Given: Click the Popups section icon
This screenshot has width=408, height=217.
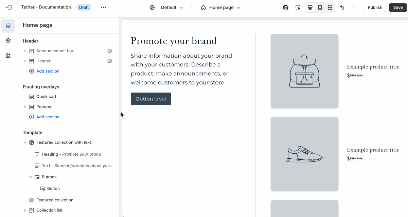Looking at the screenshot, I should pos(32,107).
